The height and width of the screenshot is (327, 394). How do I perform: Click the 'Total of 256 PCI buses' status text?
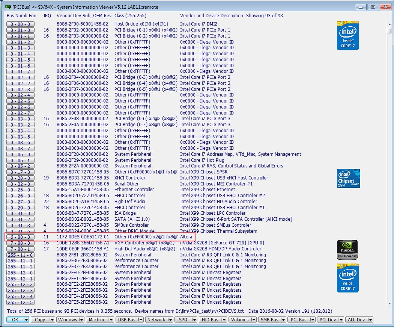click(x=69, y=311)
